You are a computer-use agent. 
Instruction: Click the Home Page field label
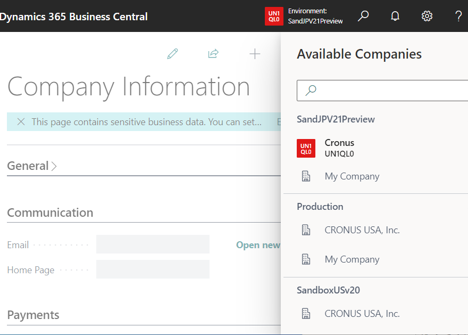pos(31,270)
